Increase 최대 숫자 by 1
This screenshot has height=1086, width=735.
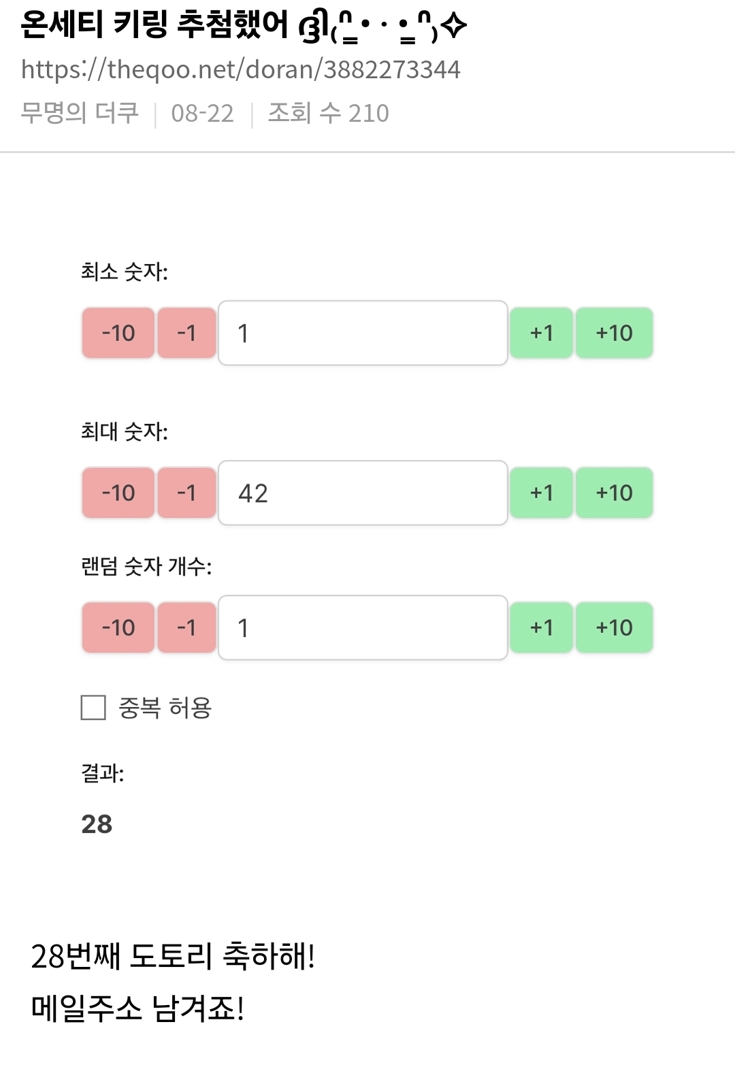(542, 493)
